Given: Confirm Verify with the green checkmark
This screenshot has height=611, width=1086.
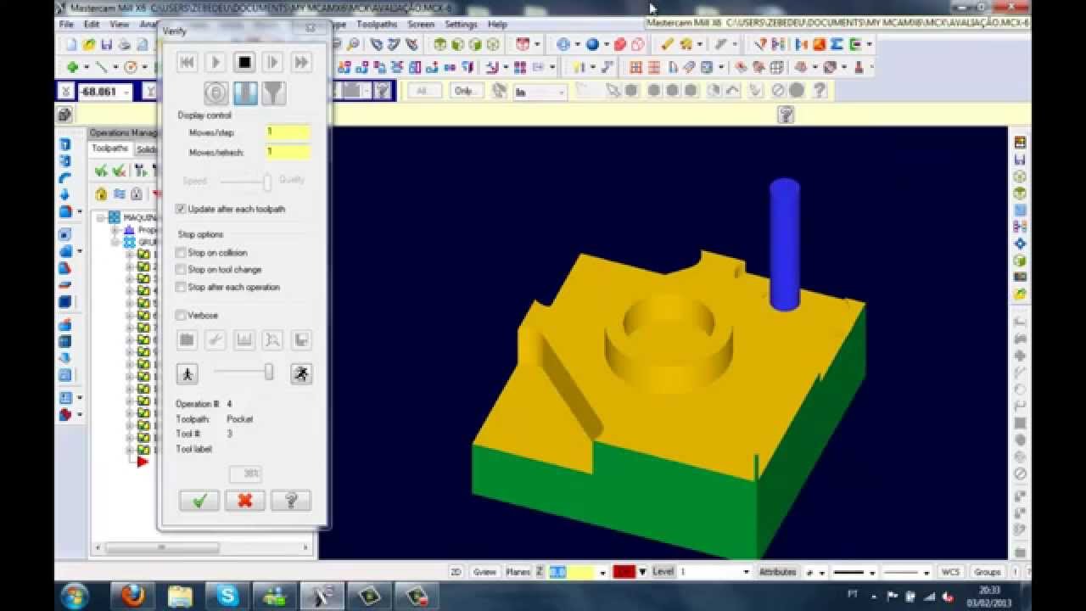Looking at the screenshot, I should pos(199,501).
